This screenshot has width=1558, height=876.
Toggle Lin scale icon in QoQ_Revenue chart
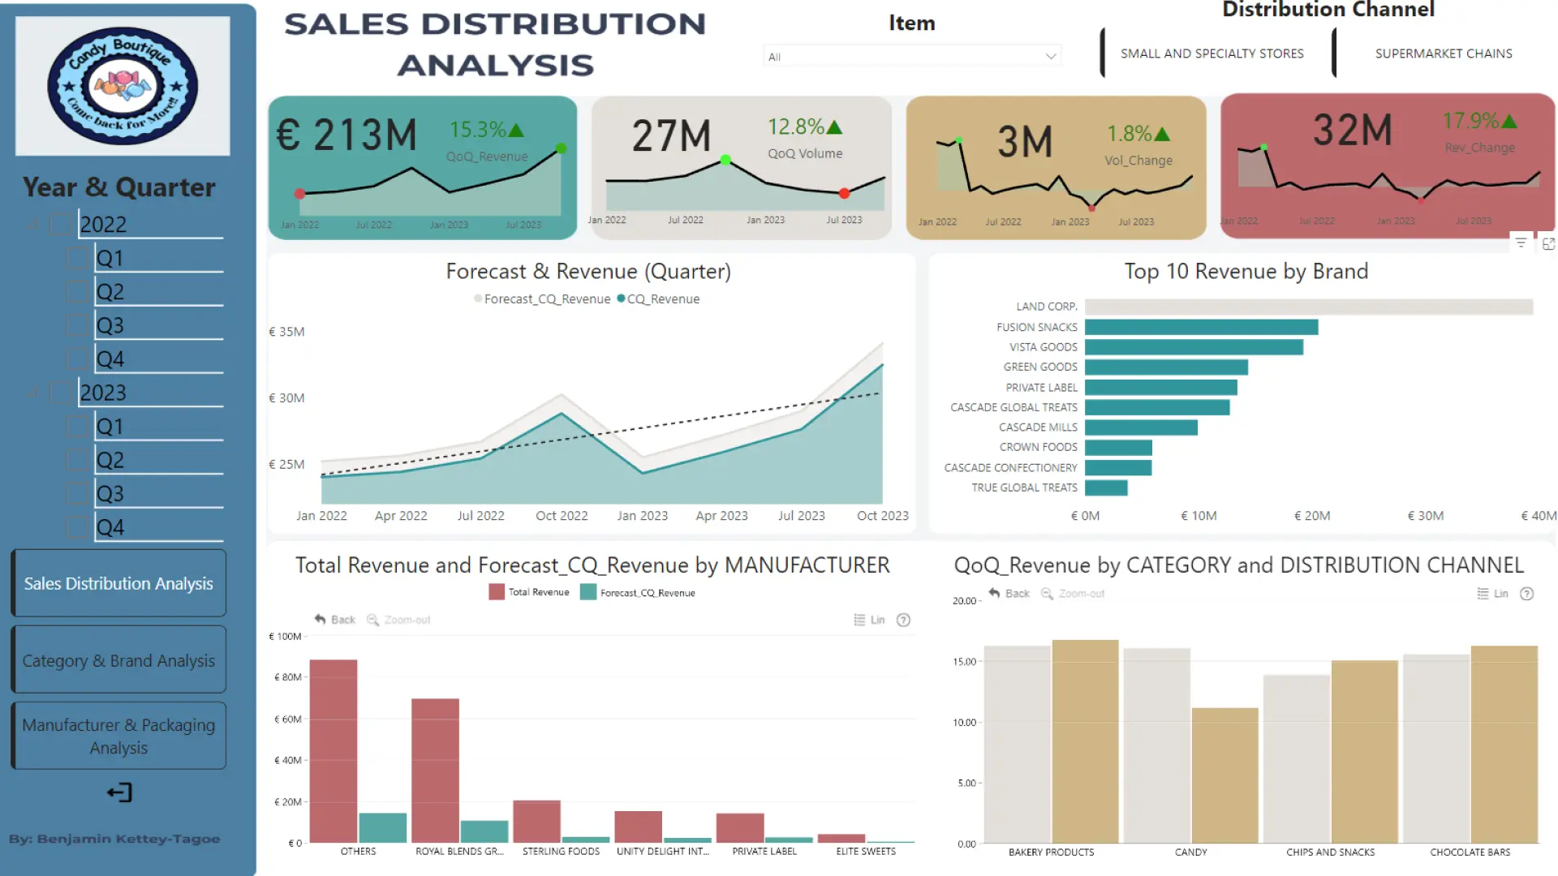pos(1483,594)
